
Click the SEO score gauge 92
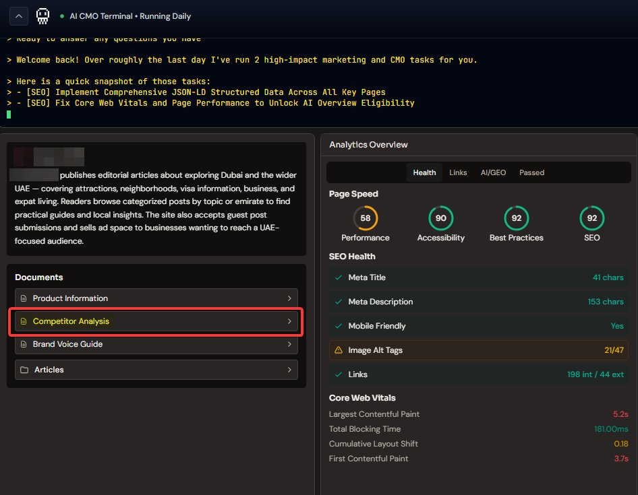coord(592,218)
